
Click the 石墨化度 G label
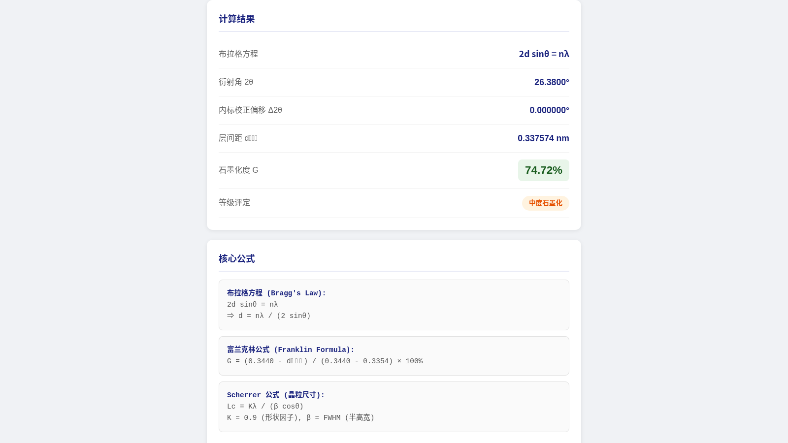238,170
